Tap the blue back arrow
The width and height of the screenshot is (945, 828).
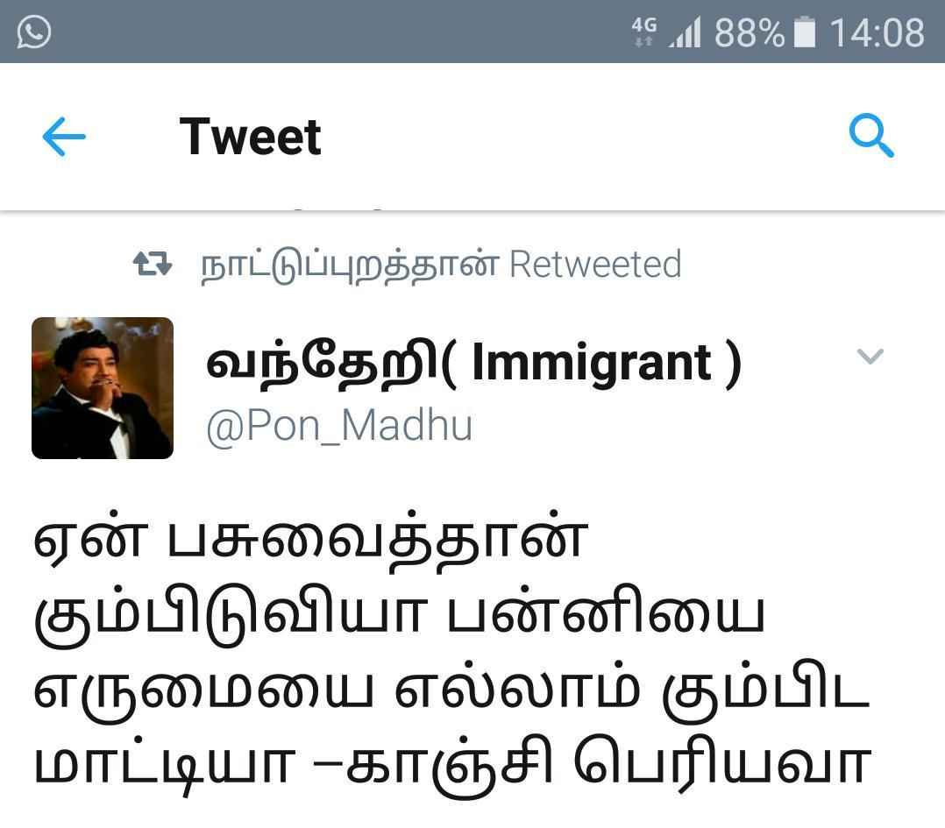64,137
